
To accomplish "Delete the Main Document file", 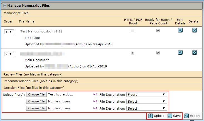I will (195, 52).
